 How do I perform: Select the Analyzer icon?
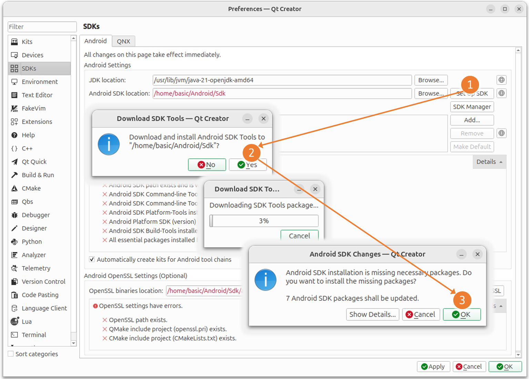[14, 255]
